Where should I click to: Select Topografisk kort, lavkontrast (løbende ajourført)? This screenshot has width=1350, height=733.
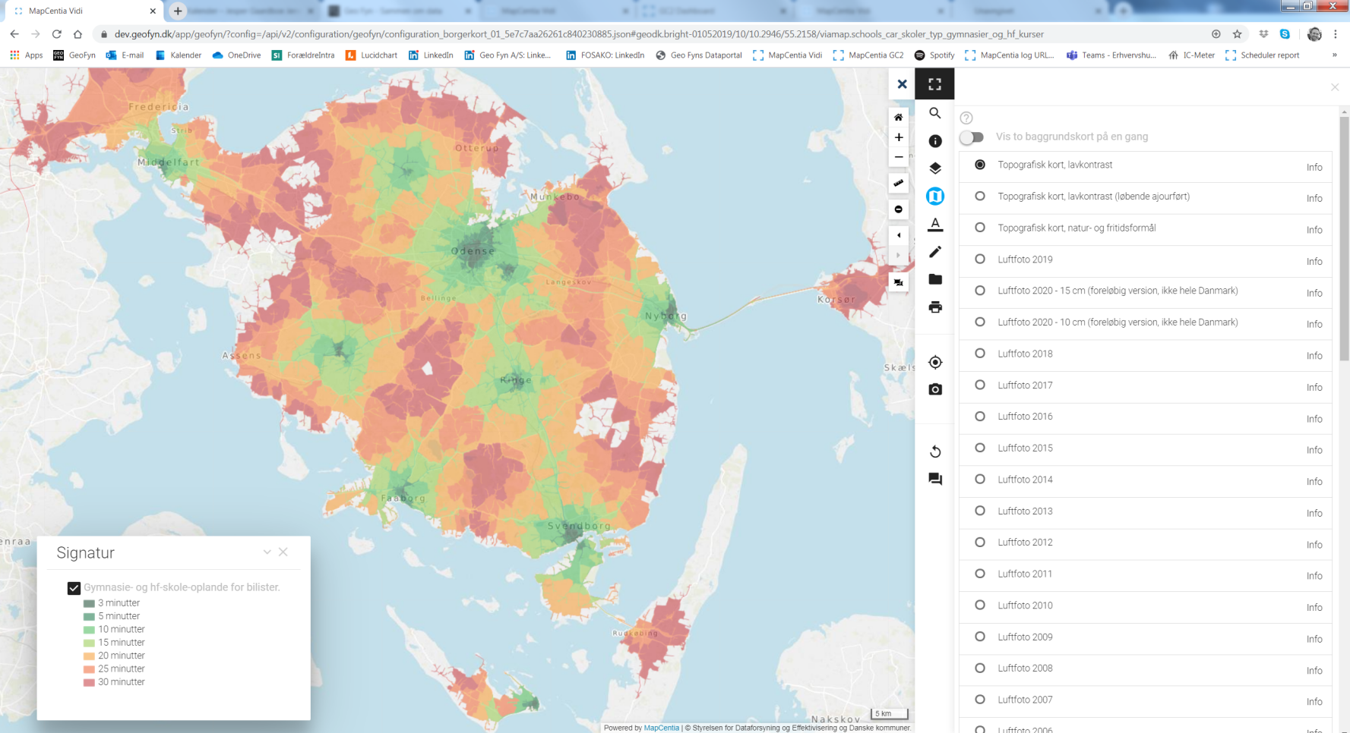(x=980, y=196)
